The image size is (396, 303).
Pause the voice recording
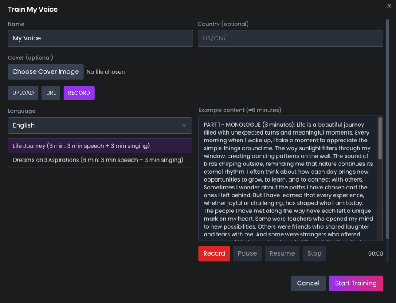coord(247,253)
